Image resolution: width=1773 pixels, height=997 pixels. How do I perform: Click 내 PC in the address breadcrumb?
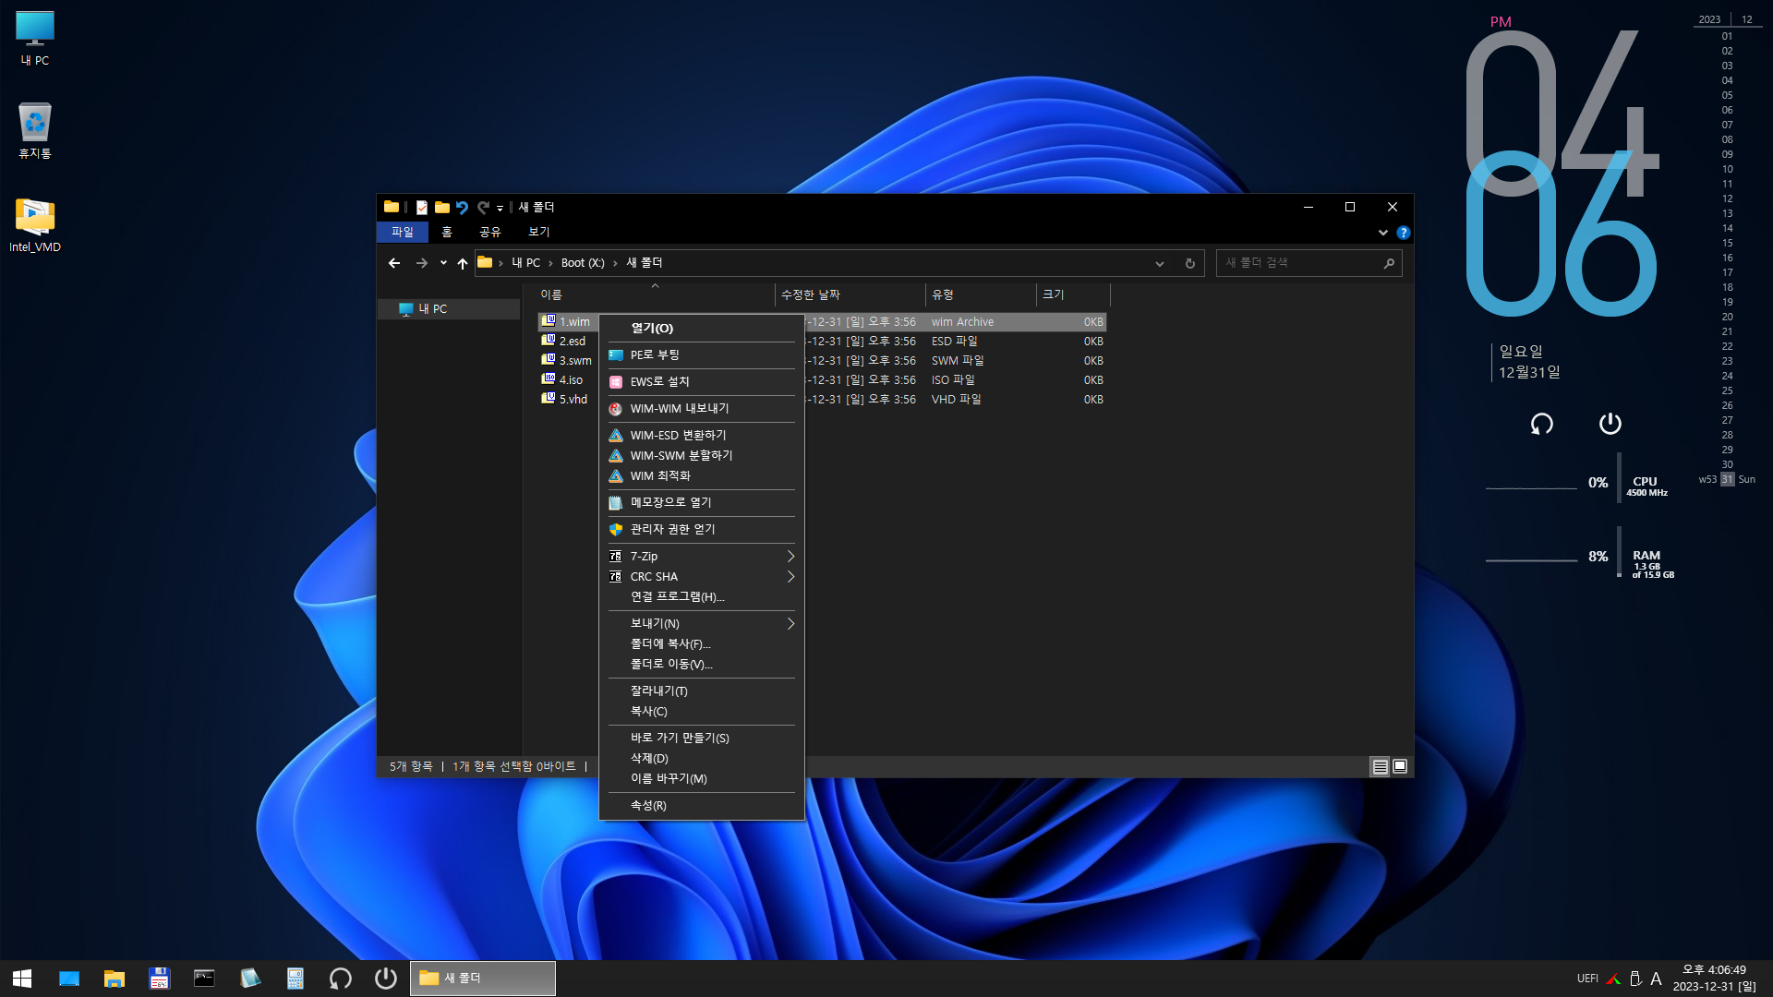pyautogui.click(x=526, y=263)
